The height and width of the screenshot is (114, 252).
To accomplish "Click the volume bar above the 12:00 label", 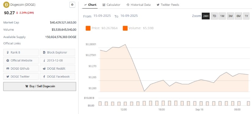I will [125, 104].
